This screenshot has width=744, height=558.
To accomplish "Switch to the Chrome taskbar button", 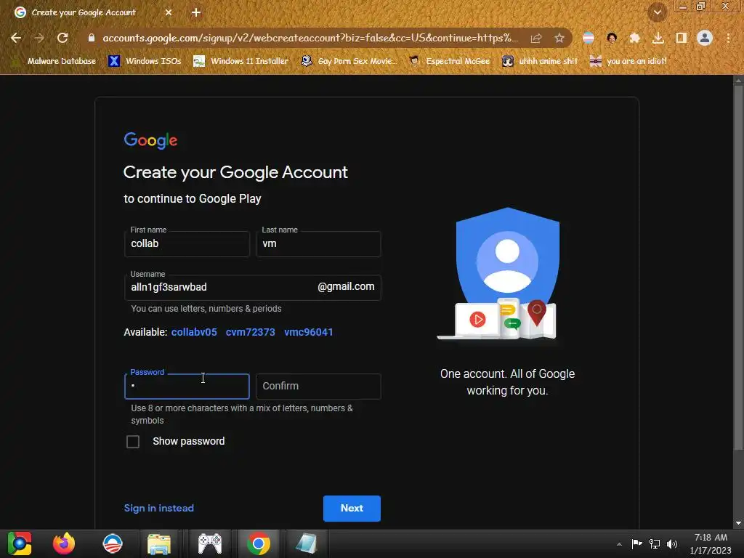I will point(259,543).
